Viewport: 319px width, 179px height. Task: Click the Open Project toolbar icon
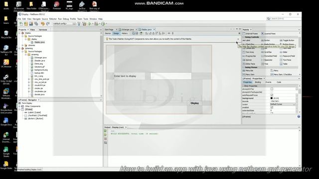click(x=31, y=24)
